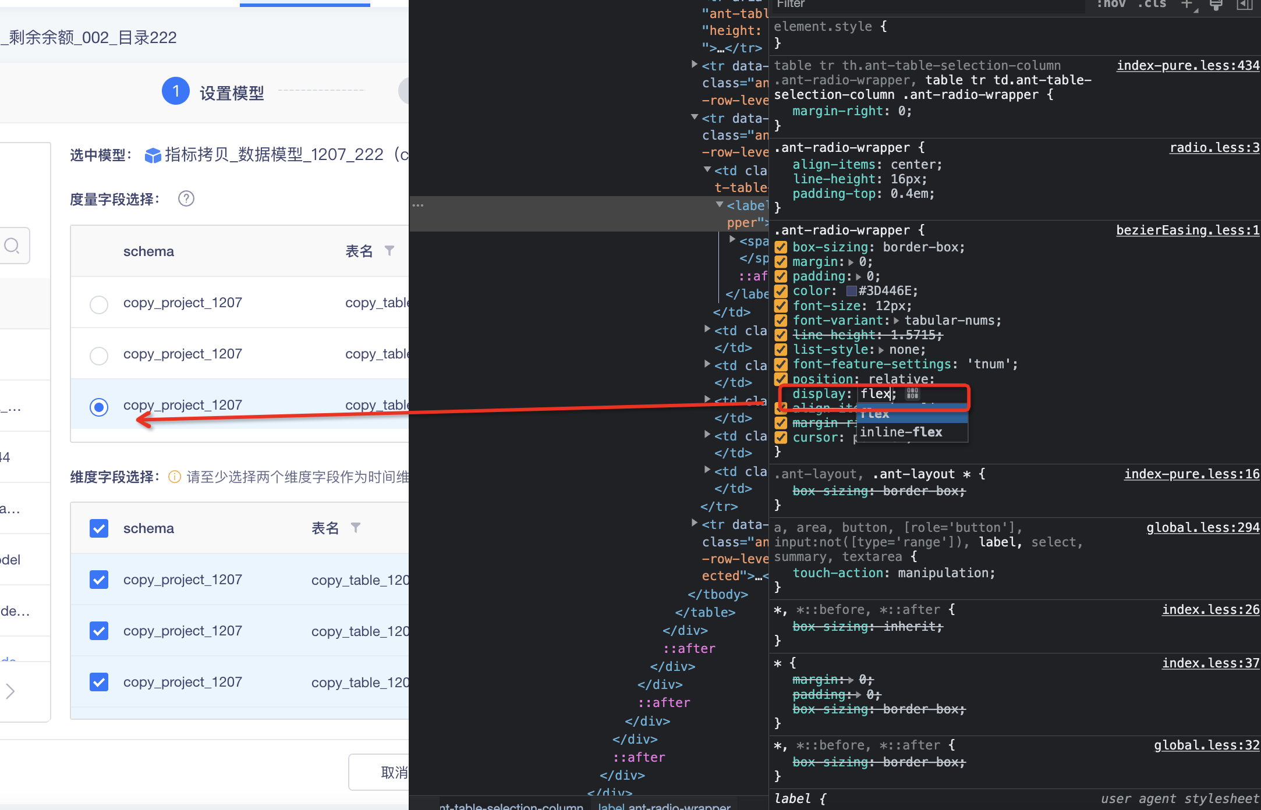Click the 取消 button
The image size is (1261, 810).
[x=394, y=772]
